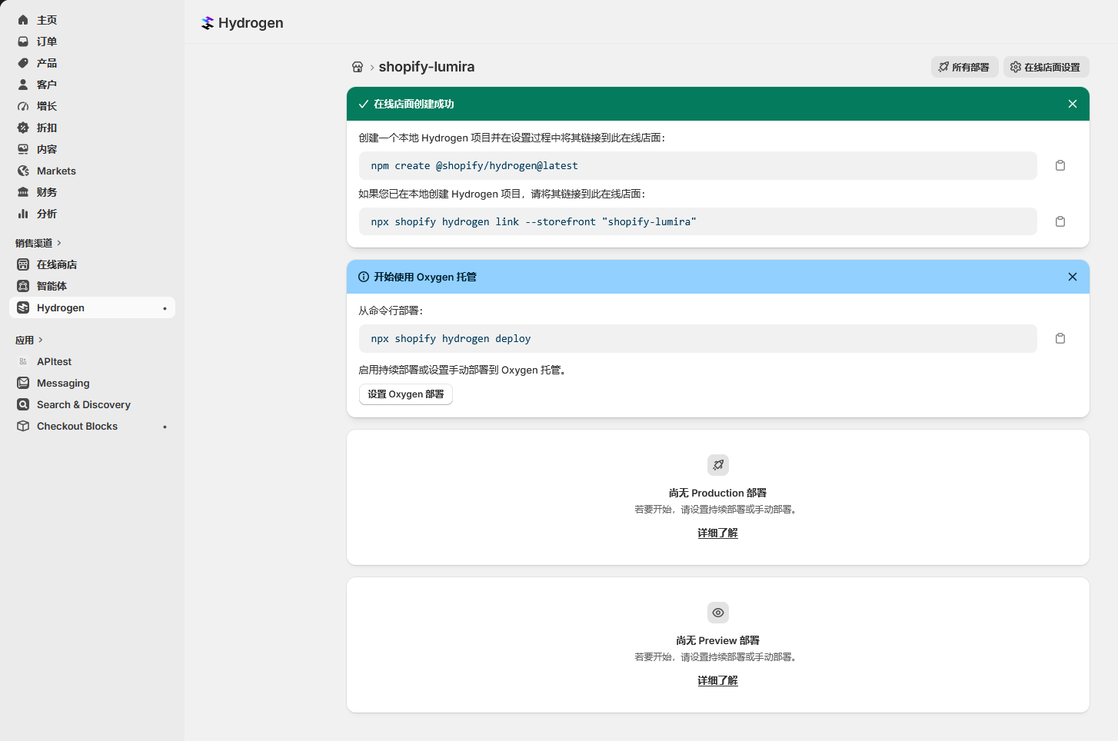This screenshot has width=1118, height=741.
Task: Click the Messaging app icon
Action: pyautogui.click(x=23, y=383)
